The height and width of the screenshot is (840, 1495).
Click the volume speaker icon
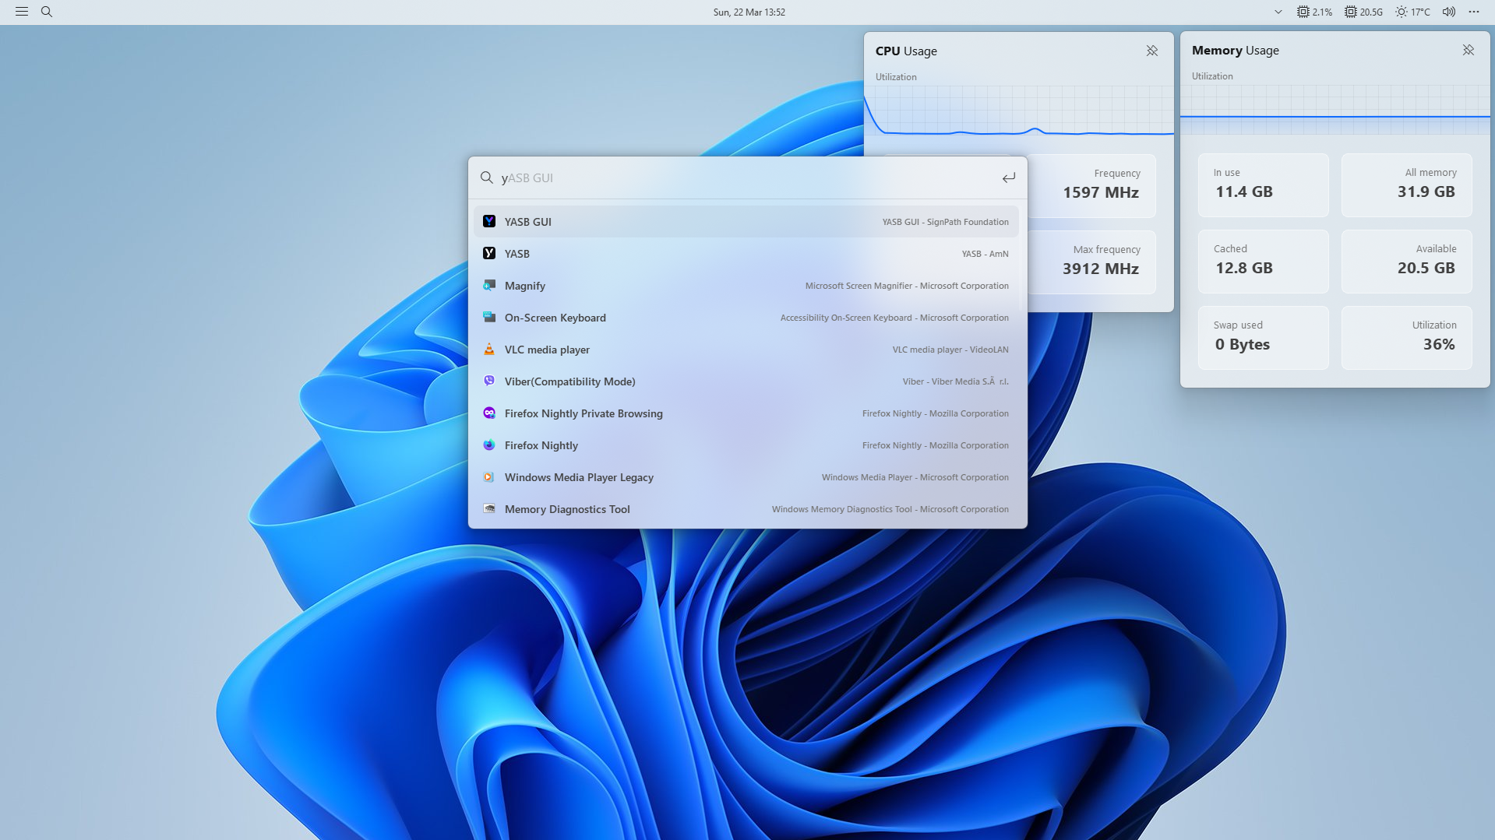(x=1447, y=12)
